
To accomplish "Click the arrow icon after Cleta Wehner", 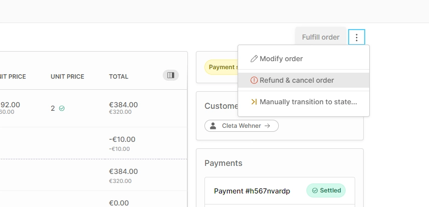I will click(267, 126).
